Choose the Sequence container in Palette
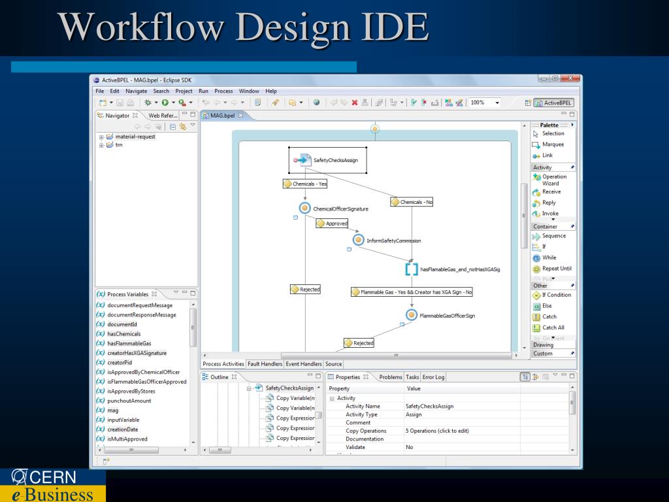669x502 pixels. click(x=549, y=236)
